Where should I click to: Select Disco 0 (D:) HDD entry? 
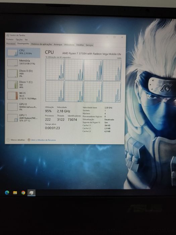click(23, 73)
